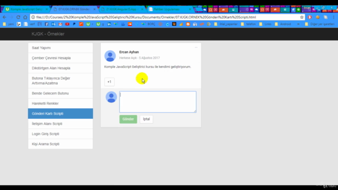Viewport: 338px width, 190px height.
Task: Open the PayPal bookmark icon
Action: tap(74, 24)
